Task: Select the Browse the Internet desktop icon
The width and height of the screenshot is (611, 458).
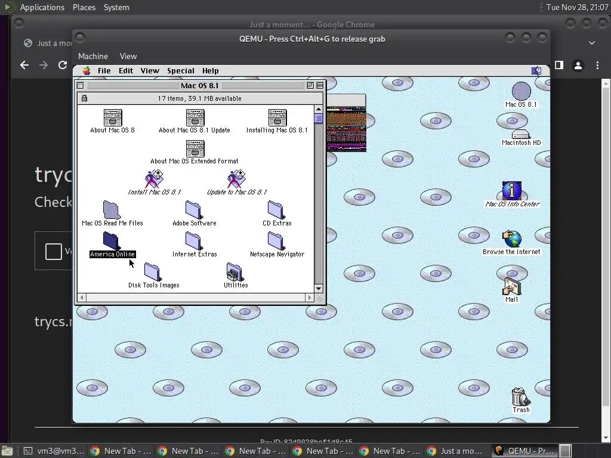Action: coord(511,239)
